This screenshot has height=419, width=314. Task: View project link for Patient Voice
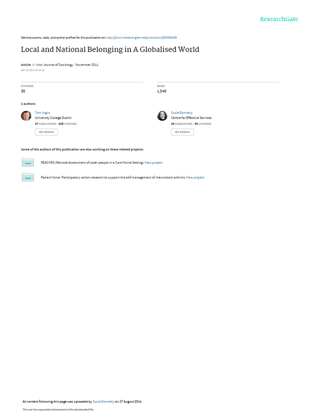click(x=195, y=178)
